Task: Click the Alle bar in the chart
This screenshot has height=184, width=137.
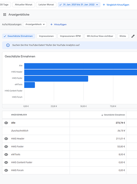Action: pyautogui.click(x=81, y=66)
